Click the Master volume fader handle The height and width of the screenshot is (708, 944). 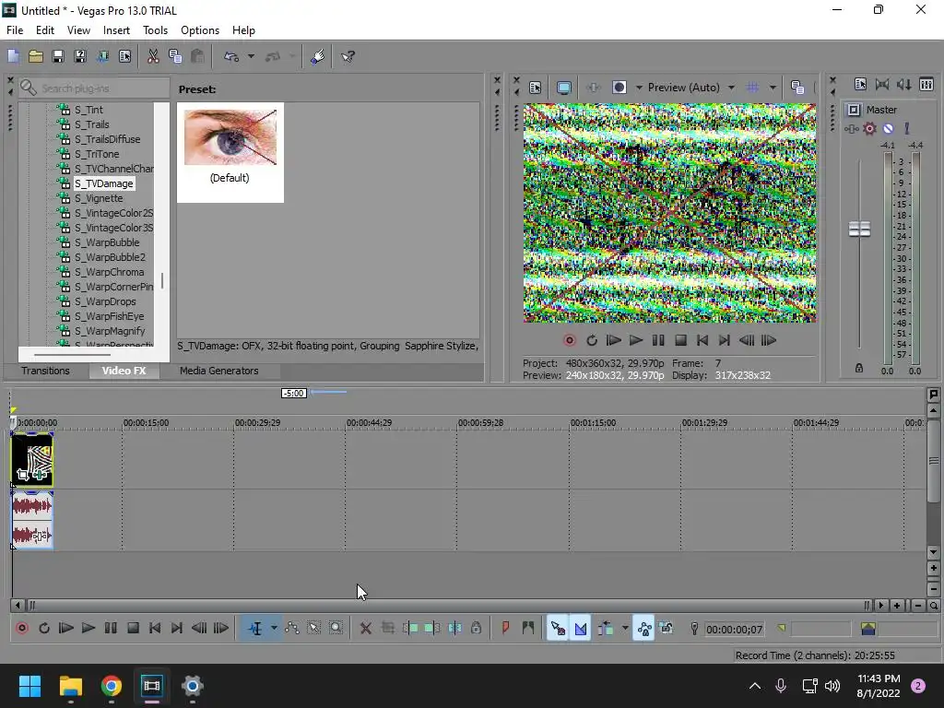(859, 229)
